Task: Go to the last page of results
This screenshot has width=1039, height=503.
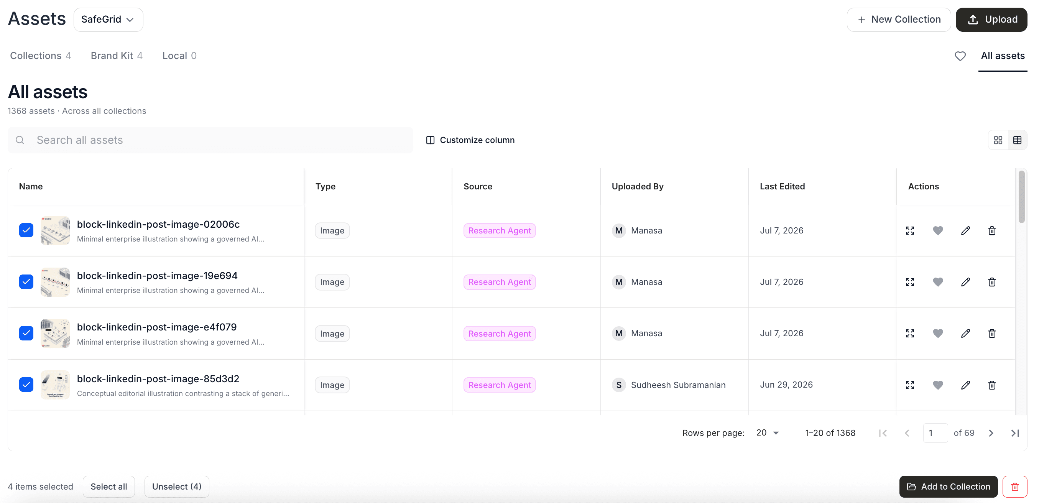Action: pyautogui.click(x=1015, y=433)
